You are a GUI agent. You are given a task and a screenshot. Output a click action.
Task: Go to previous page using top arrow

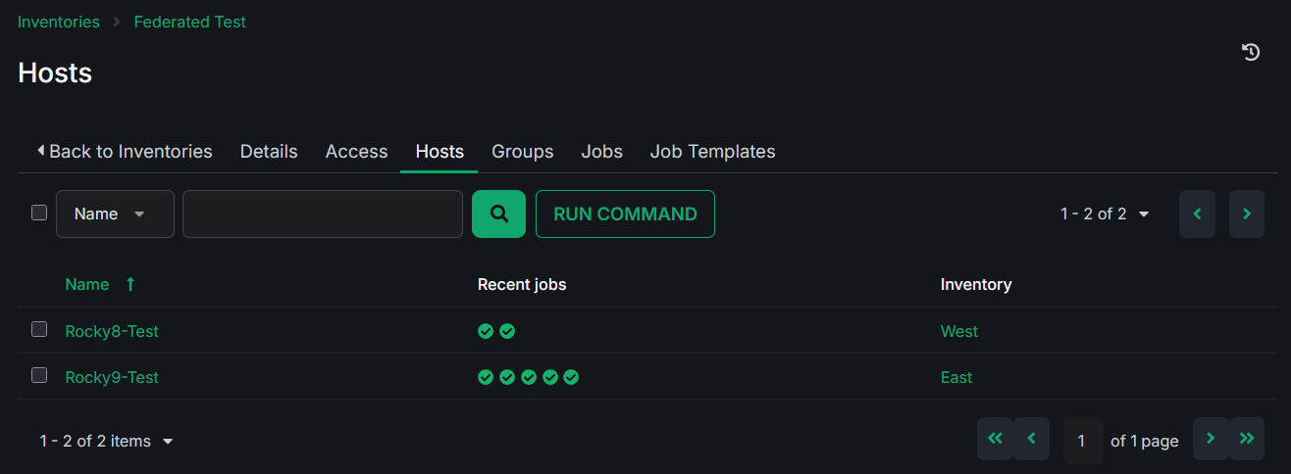tap(1197, 213)
